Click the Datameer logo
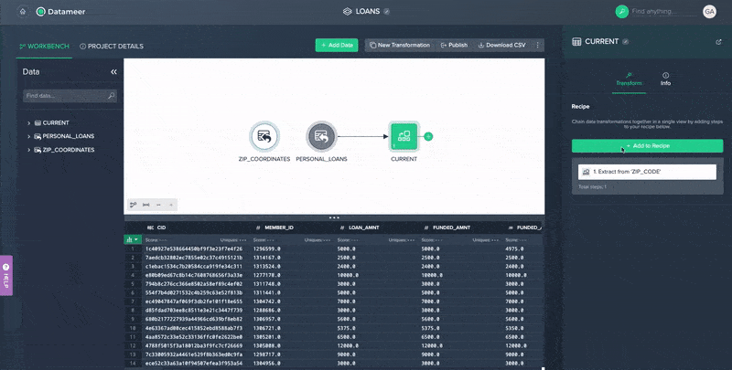 pyautogui.click(x=60, y=12)
